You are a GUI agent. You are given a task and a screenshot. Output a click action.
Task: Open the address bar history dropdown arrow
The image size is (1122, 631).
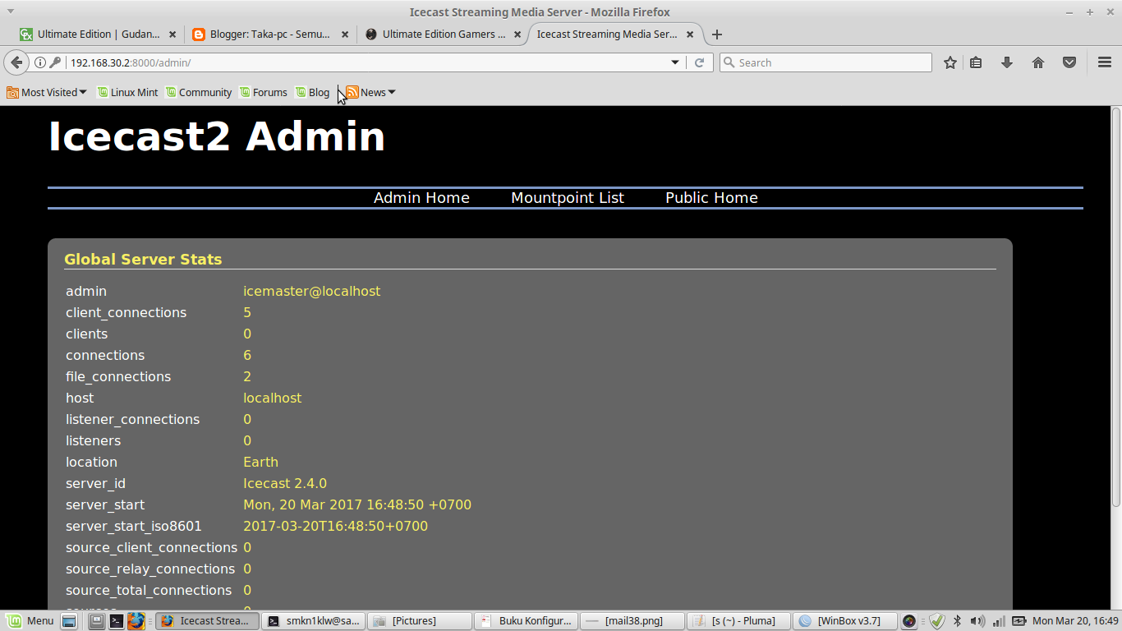coord(675,62)
